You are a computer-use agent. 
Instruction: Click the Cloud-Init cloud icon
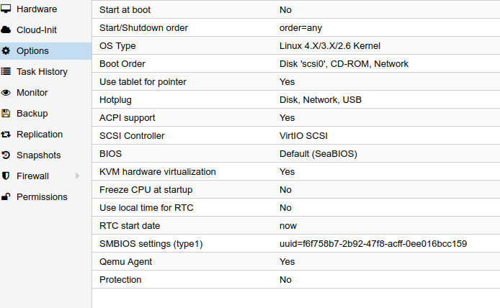tap(6, 30)
